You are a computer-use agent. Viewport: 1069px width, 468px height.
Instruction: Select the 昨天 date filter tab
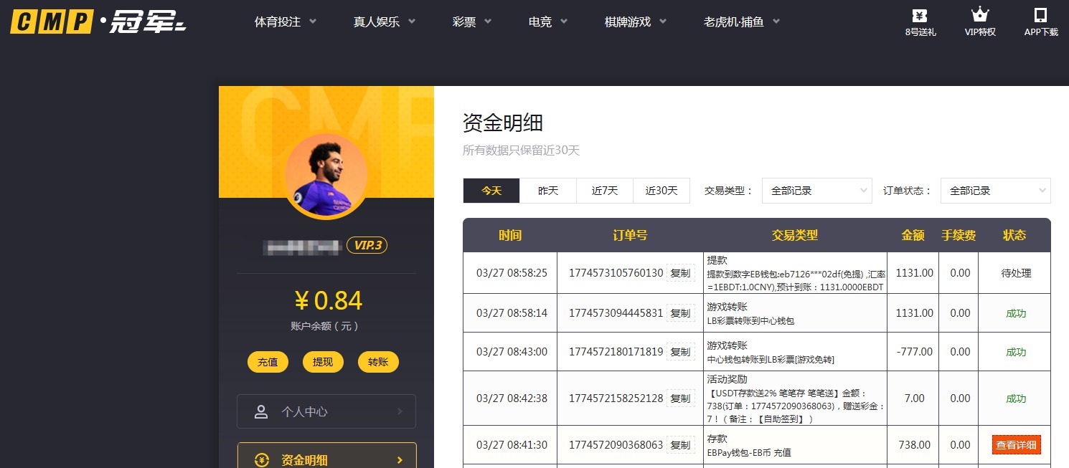click(x=547, y=191)
